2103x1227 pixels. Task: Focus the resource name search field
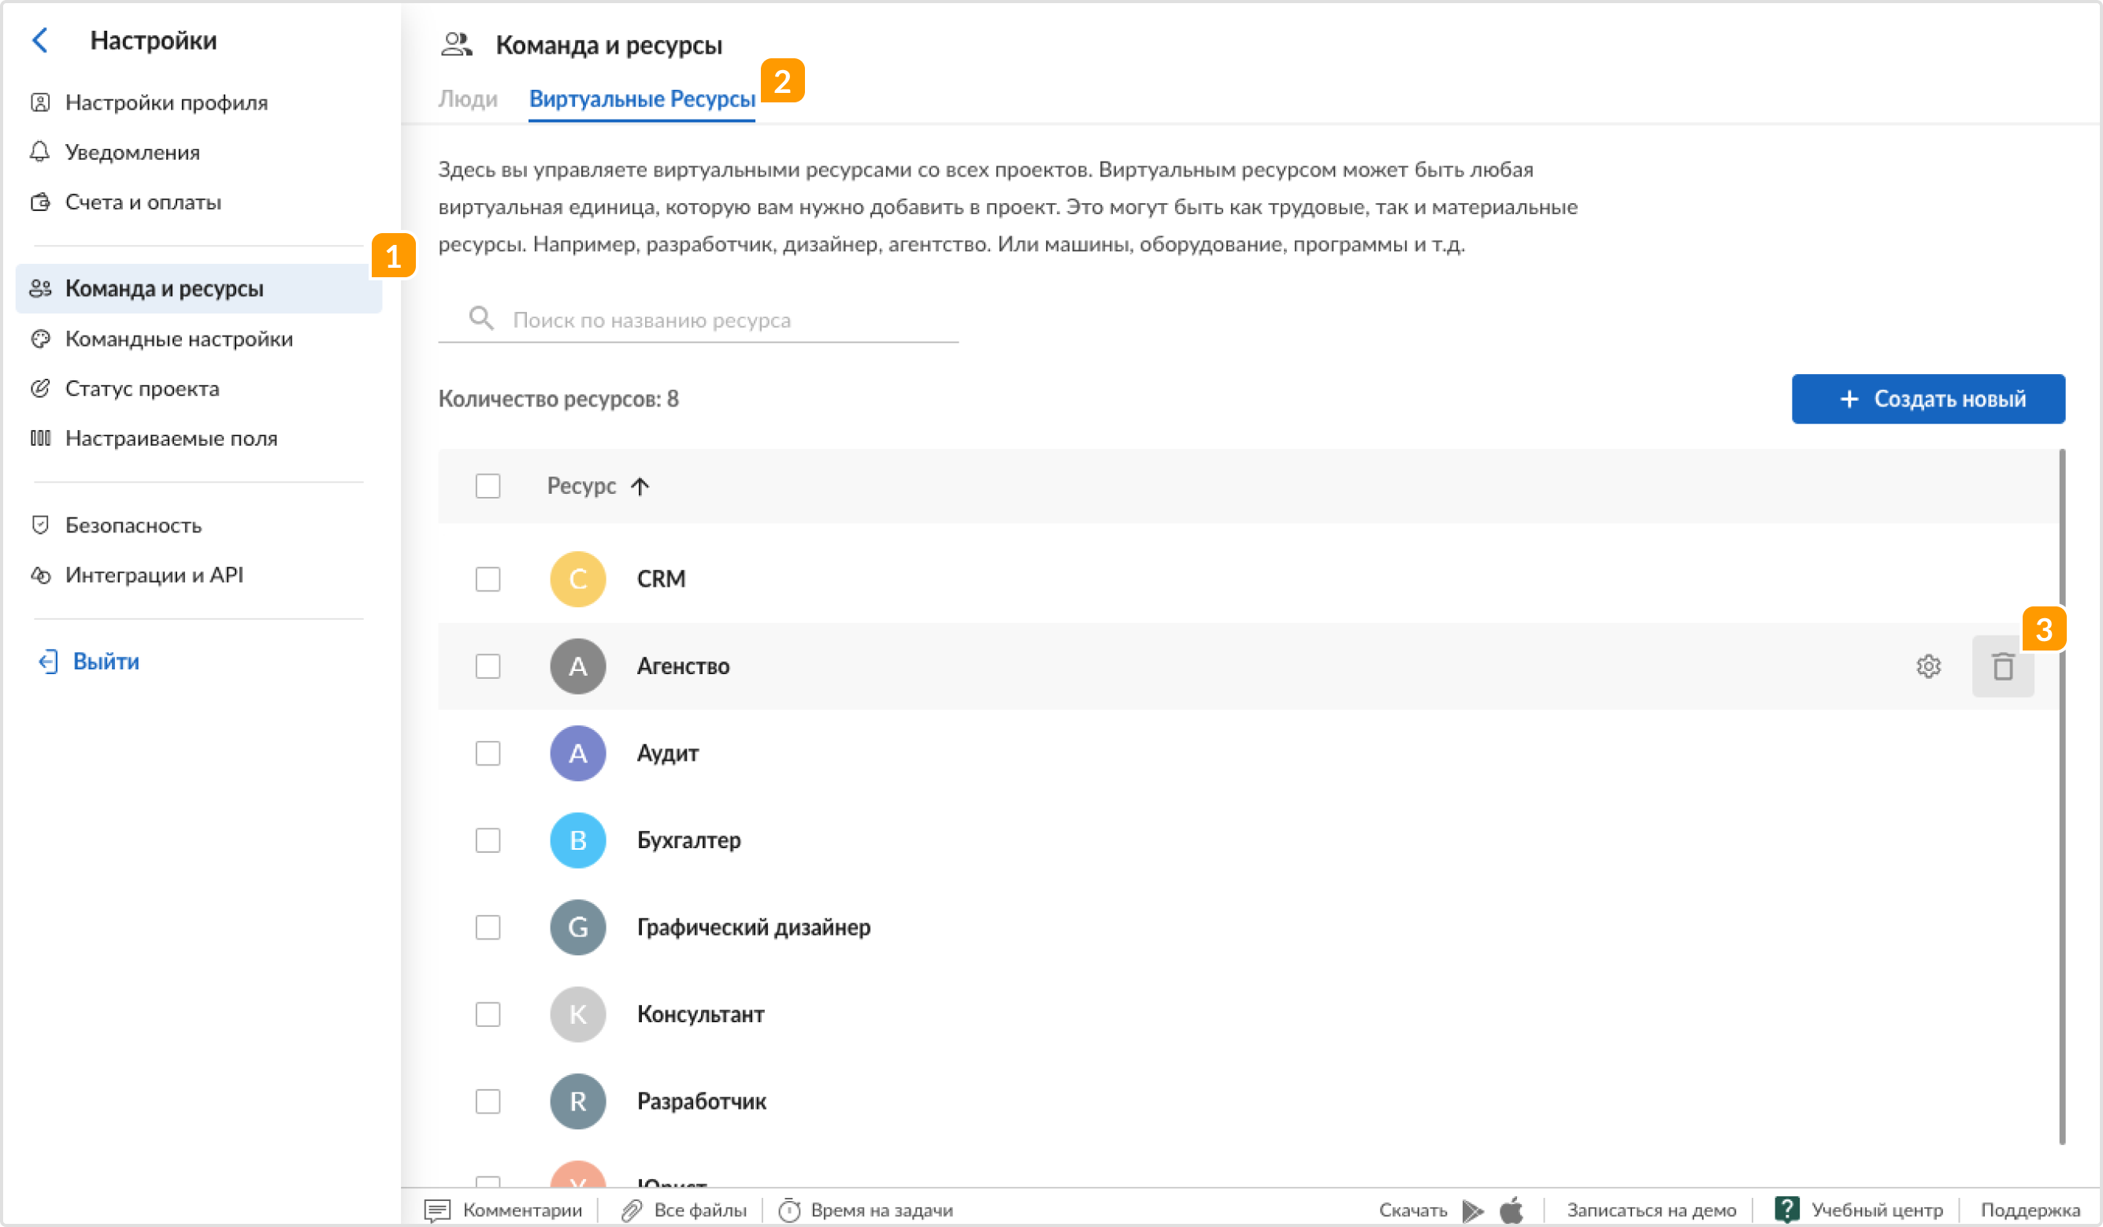[698, 320]
